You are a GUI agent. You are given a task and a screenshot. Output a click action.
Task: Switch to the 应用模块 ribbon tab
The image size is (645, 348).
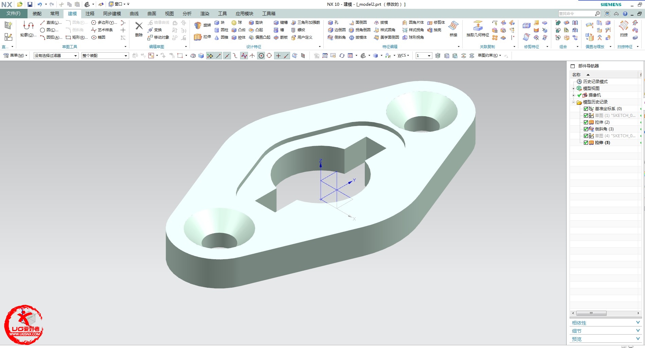point(245,14)
